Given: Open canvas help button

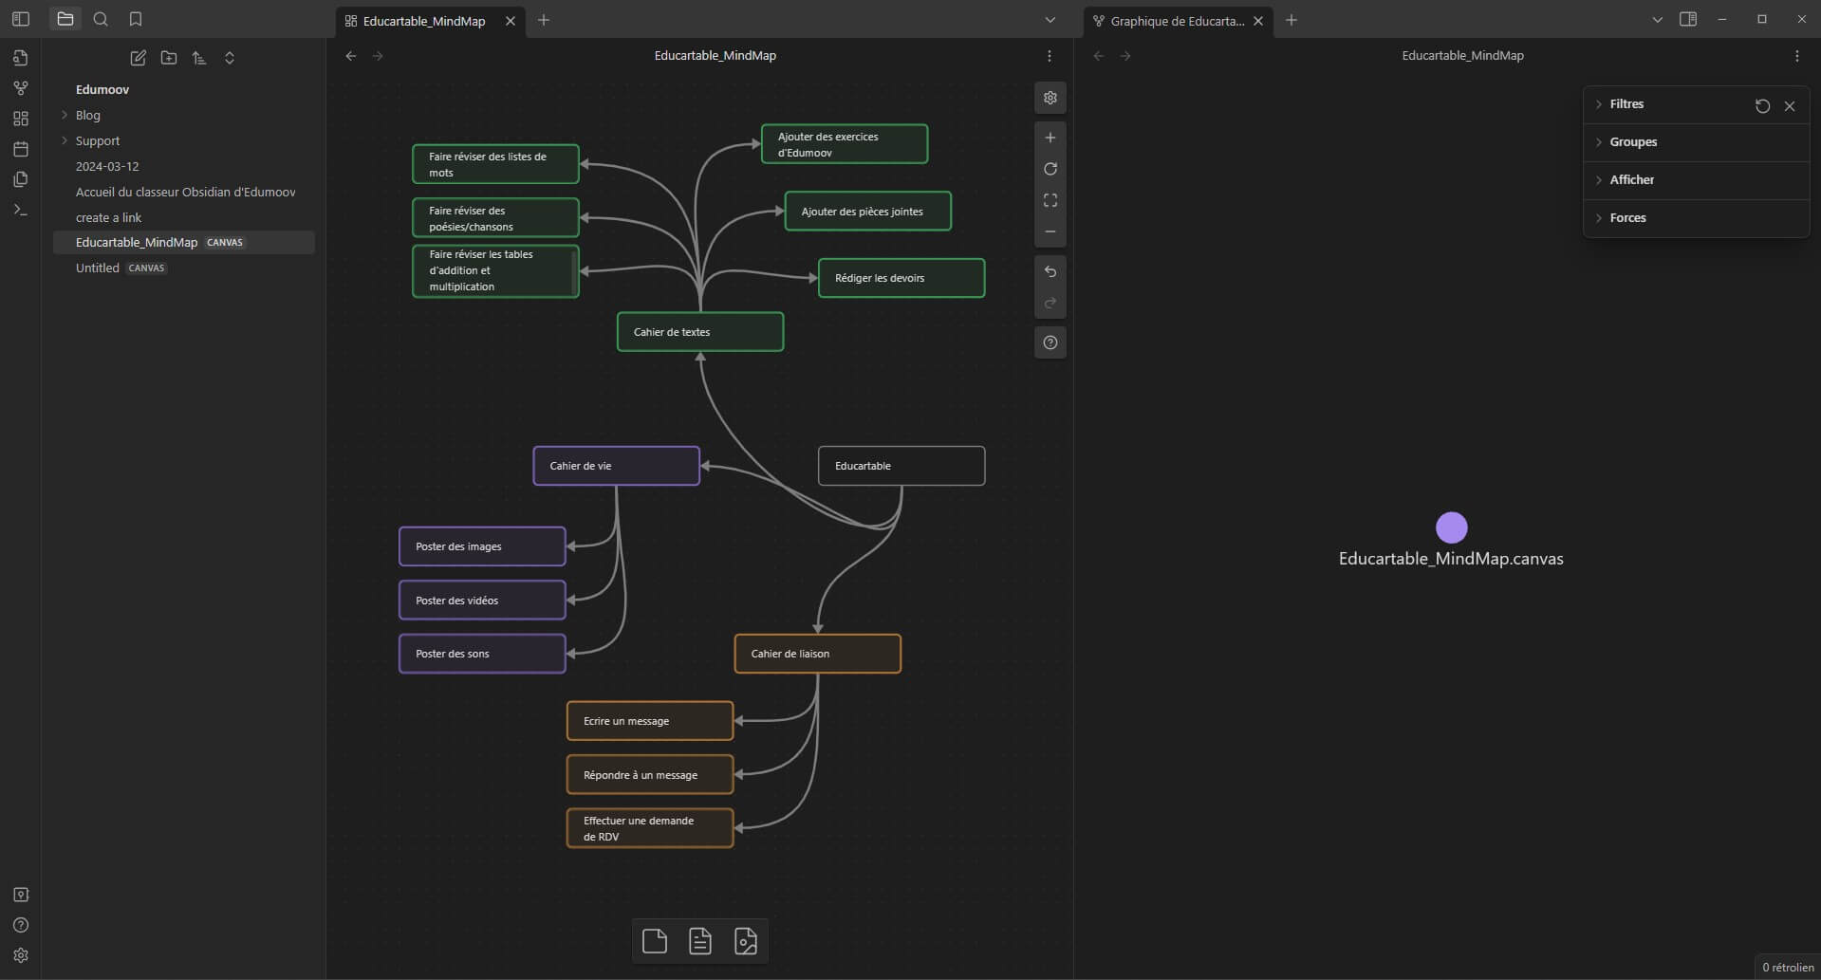Looking at the screenshot, I should tap(1050, 342).
